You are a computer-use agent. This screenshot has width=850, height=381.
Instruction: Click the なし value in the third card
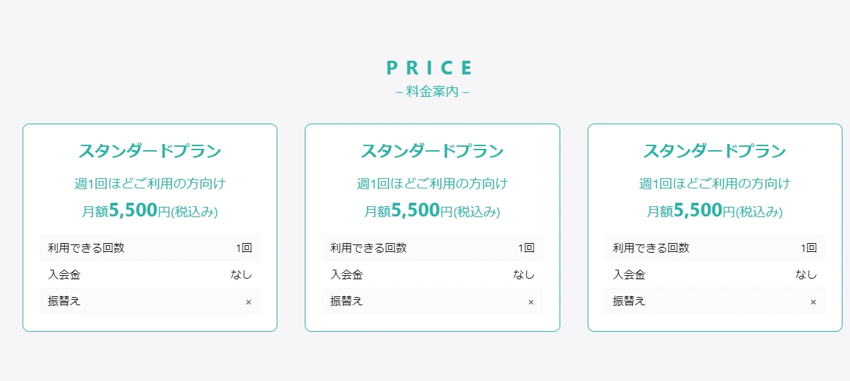point(806,274)
